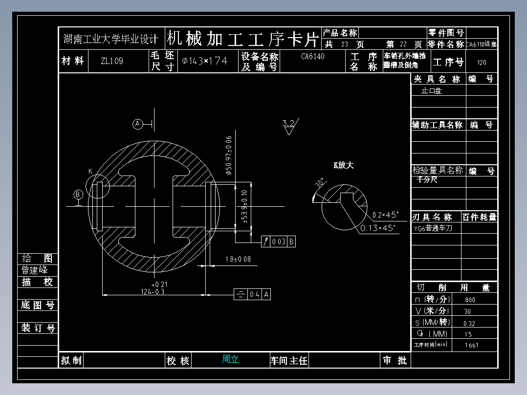Click the spindle speed value 800
The height and width of the screenshot is (395, 527).
coord(471,299)
